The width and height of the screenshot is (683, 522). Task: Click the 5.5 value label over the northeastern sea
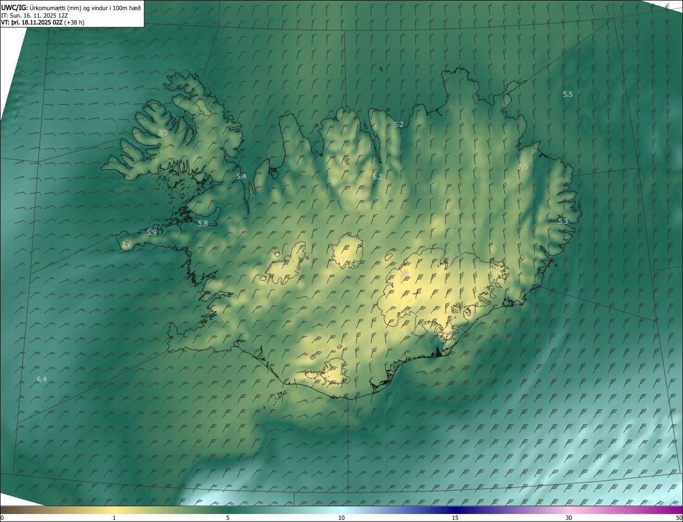[x=568, y=94]
